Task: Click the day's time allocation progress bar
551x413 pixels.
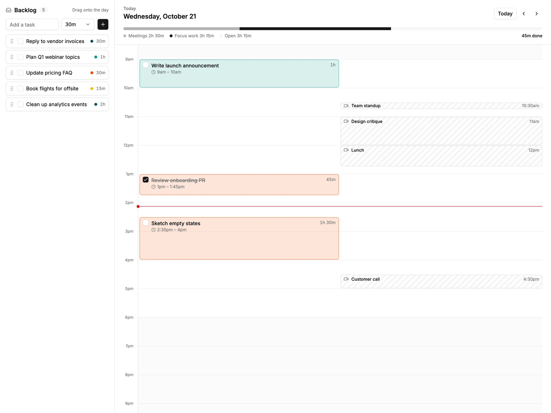Action: [333, 29]
